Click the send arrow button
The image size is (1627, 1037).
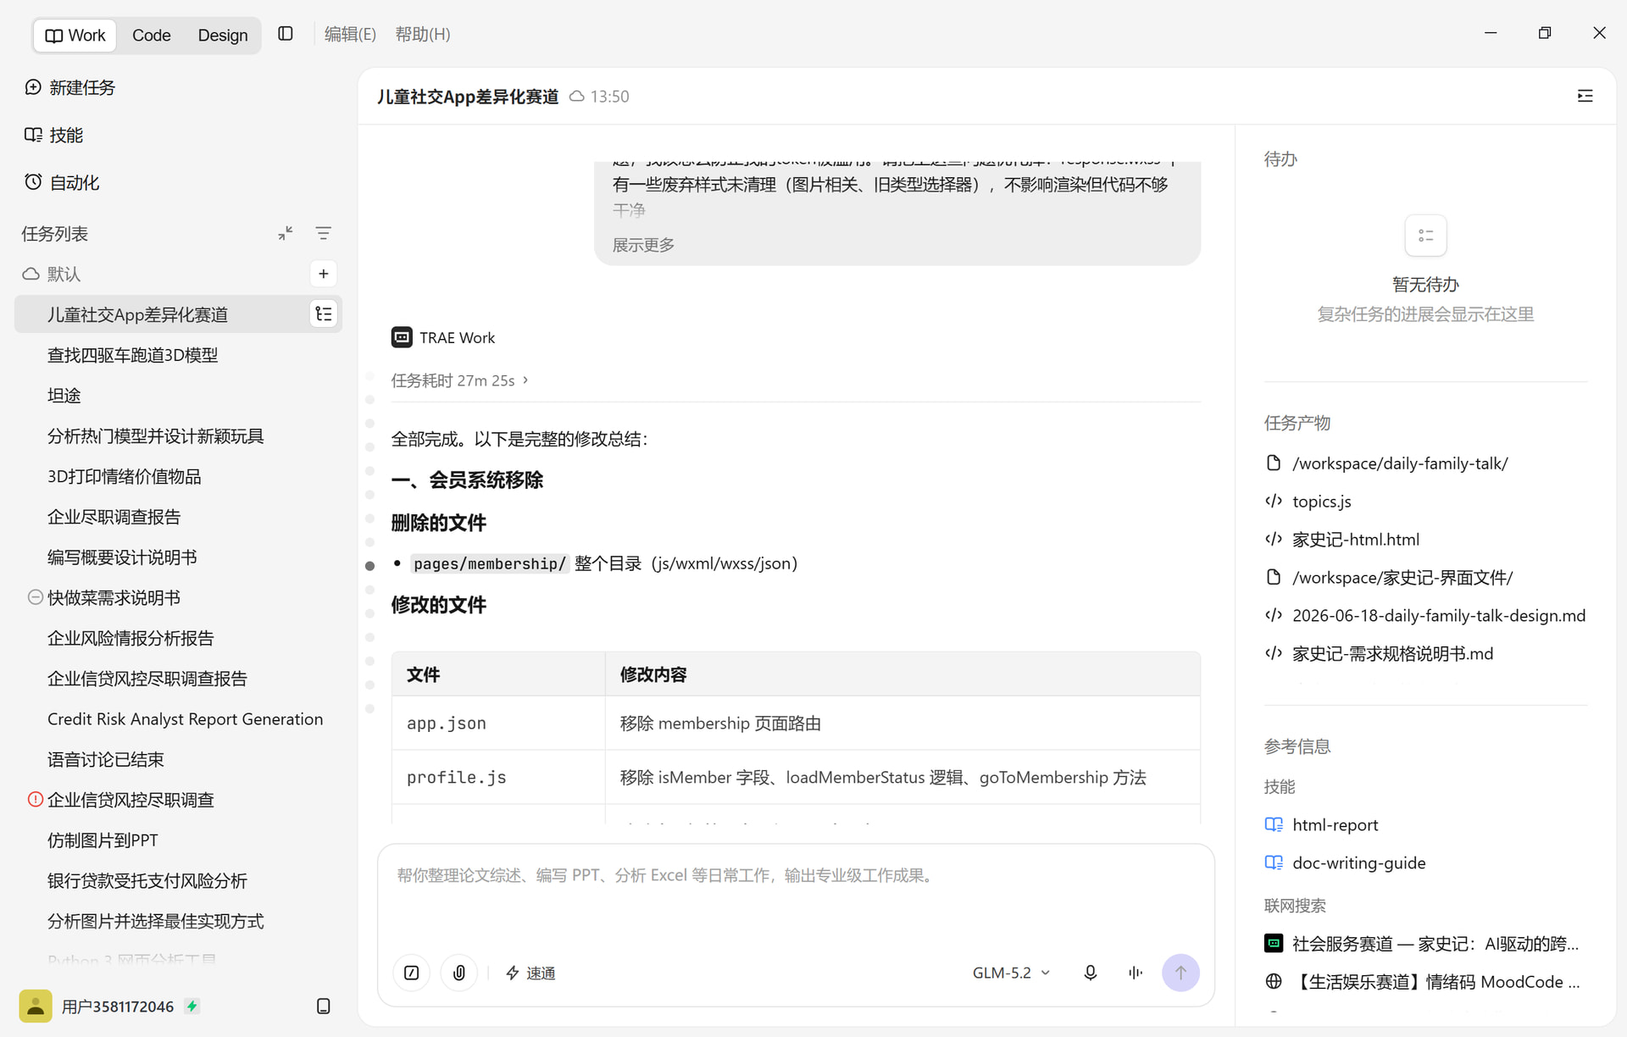pyautogui.click(x=1180, y=973)
